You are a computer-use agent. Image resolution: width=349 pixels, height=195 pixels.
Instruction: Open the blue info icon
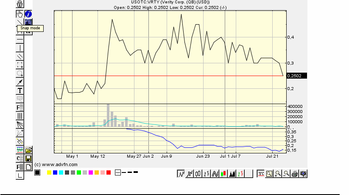tap(28, 14)
